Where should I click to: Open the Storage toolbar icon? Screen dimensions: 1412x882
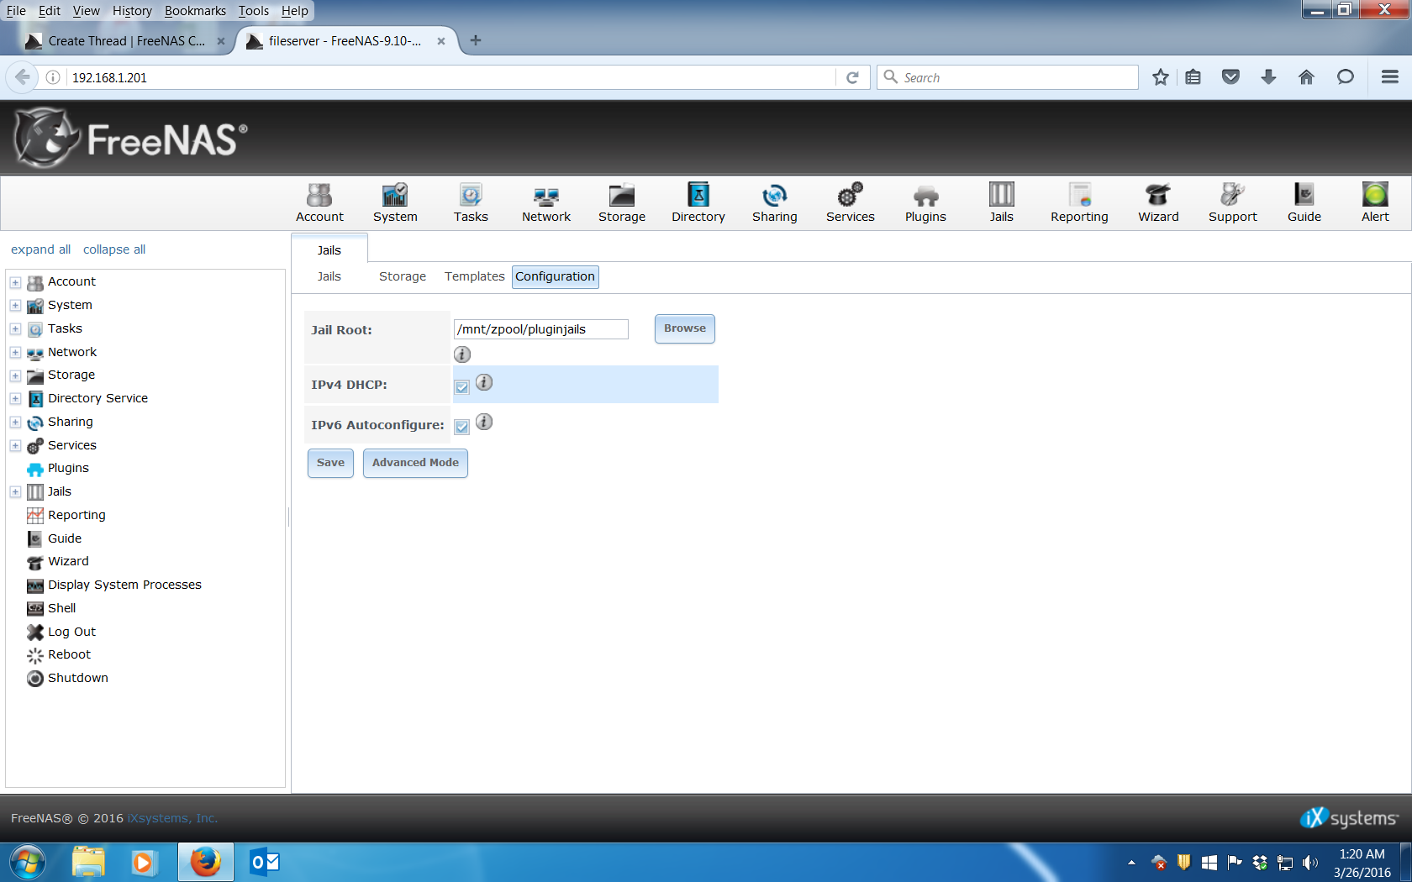622,203
